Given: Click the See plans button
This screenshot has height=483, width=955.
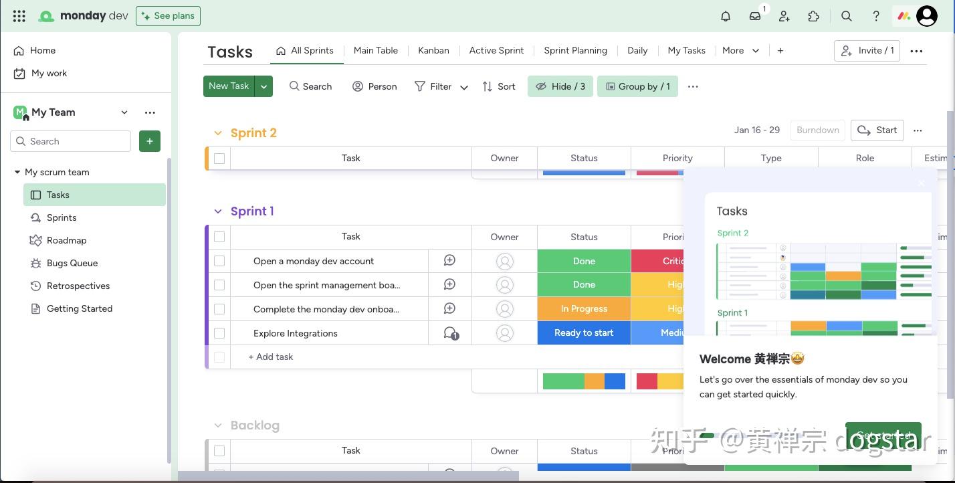Looking at the screenshot, I should click(168, 16).
